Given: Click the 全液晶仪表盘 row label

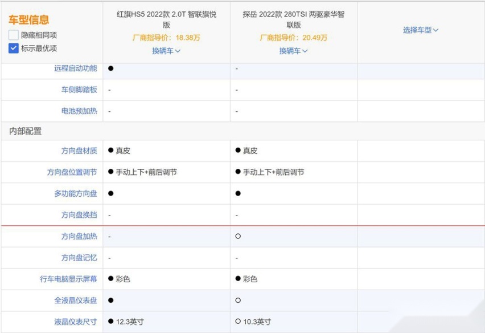Looking at the screenshot, I should coord(76,300).
